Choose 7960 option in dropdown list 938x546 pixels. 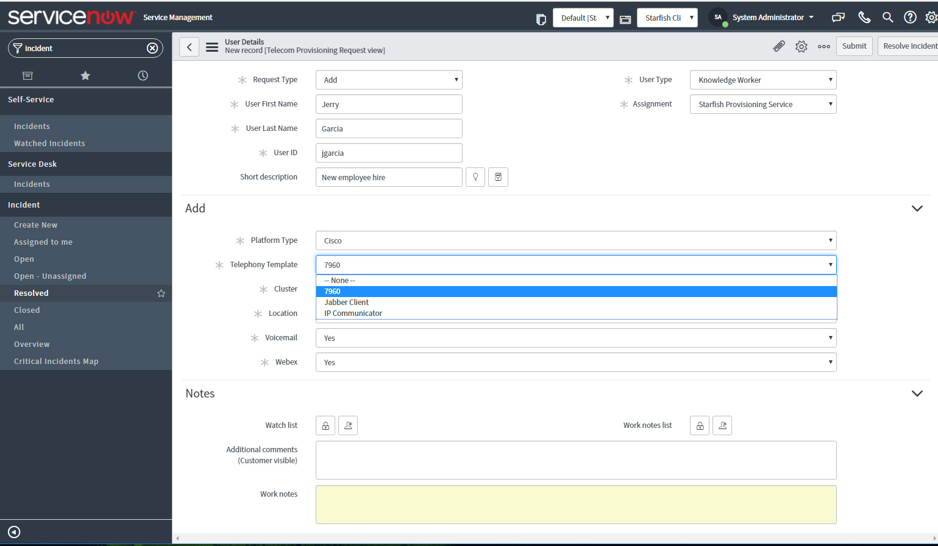576,292
